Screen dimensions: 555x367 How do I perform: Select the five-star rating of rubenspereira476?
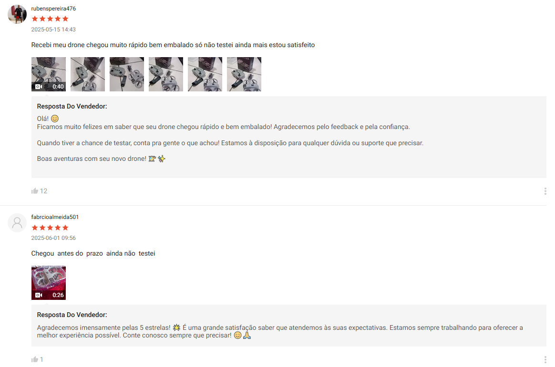pos(50,19)
